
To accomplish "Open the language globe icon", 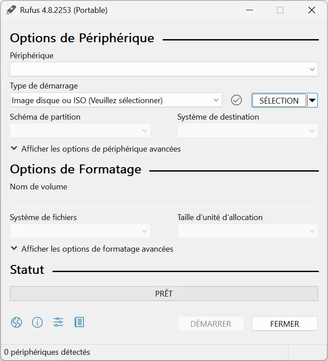I will click(16, 322).
